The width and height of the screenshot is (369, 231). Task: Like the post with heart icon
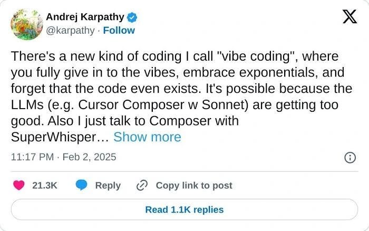pos(19,185)
